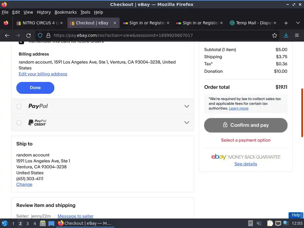Select the PayPal radio button
The image size is (304, 228).
coord(19,106)
